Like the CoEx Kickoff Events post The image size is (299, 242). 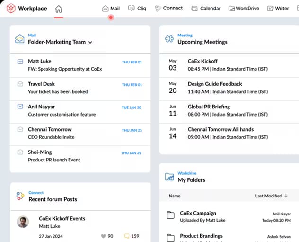tap(103, 236)
